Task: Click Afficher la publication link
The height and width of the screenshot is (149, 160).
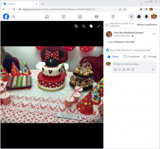Action: [147, 25]
